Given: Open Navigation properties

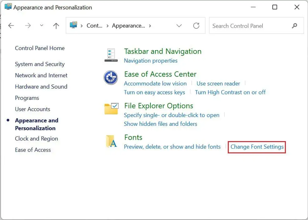Looking at the screenshot, I should 151,61.
